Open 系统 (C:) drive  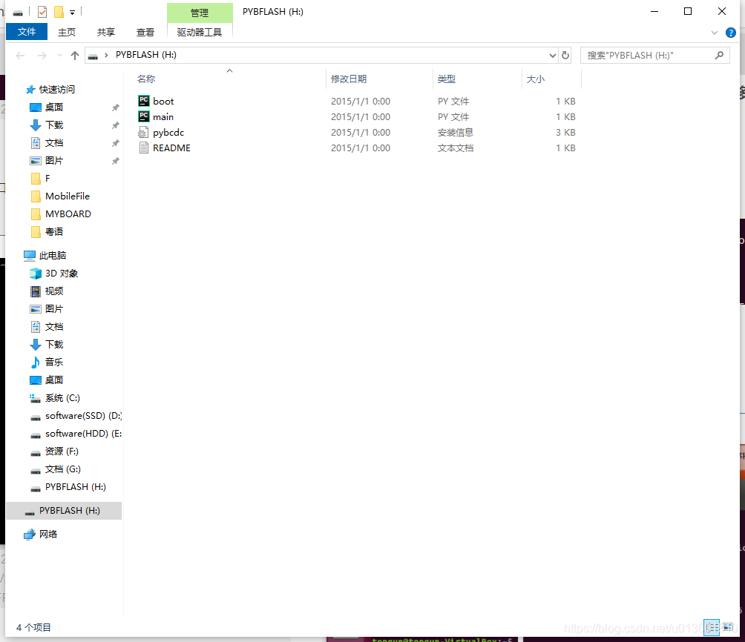[x=62, y=398]
